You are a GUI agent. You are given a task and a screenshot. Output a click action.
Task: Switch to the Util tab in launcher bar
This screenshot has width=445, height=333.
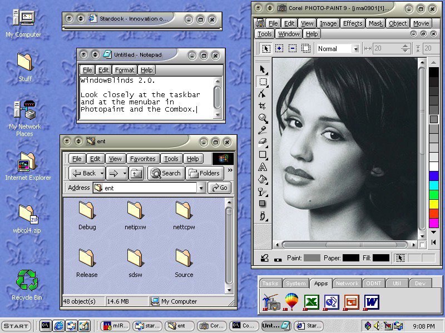click(x=397, y=283)
